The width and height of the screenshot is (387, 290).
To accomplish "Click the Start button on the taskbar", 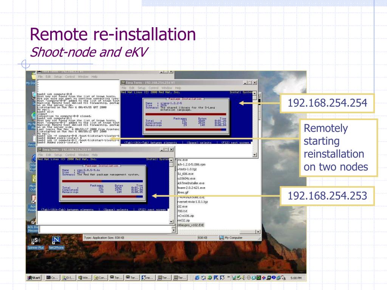I will [34, 278].
